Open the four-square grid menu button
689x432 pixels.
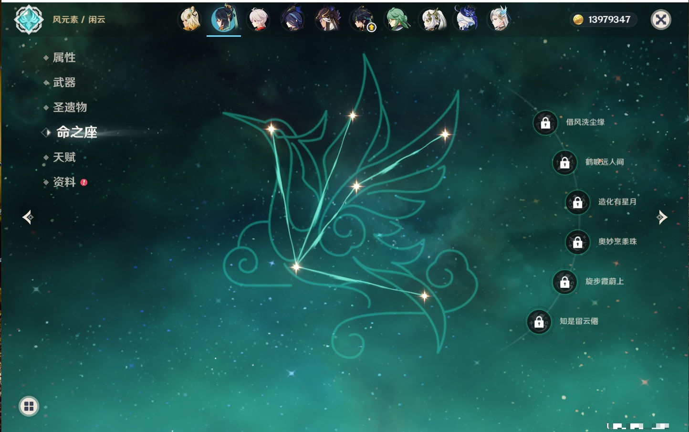29,406
